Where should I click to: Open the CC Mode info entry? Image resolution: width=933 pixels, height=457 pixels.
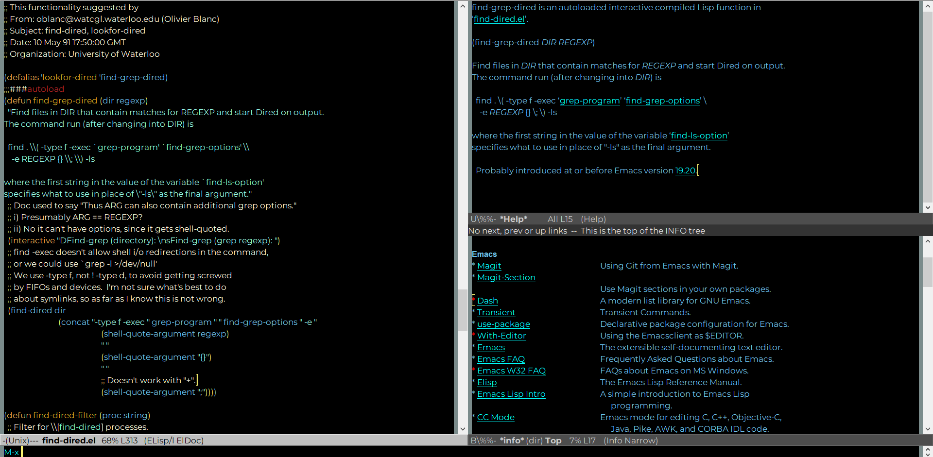click(496, 417)
